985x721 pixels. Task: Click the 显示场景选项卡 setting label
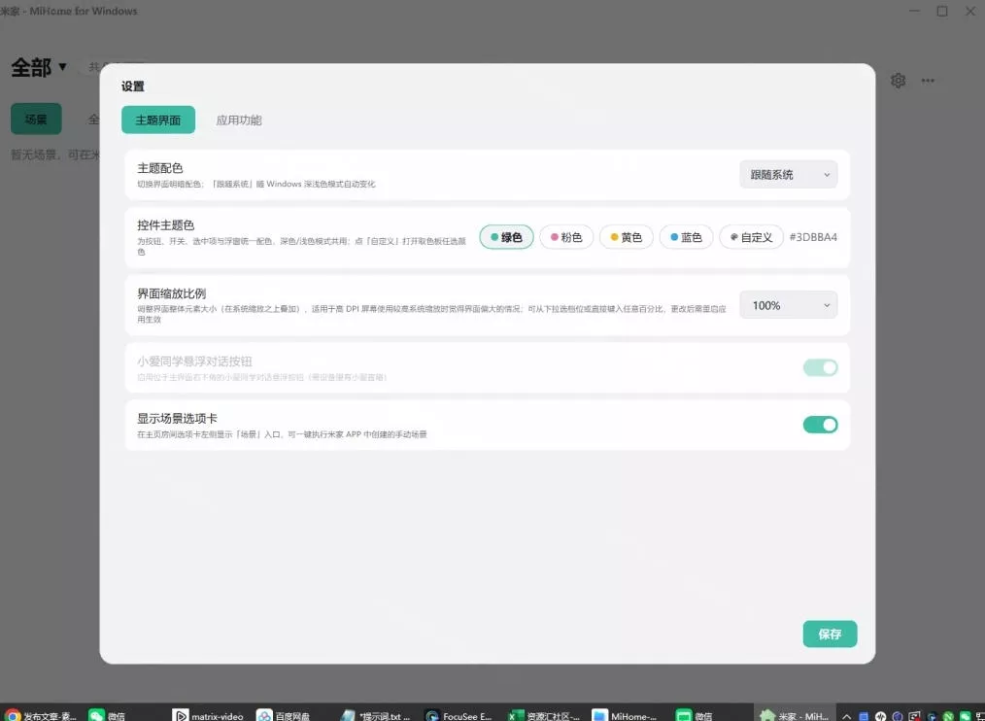coord(177,419)
